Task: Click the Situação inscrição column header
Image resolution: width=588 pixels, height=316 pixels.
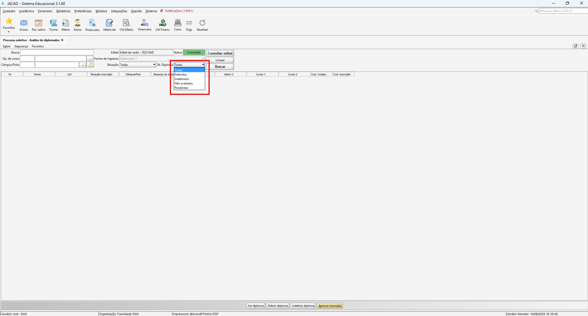Action: point(103,74)
